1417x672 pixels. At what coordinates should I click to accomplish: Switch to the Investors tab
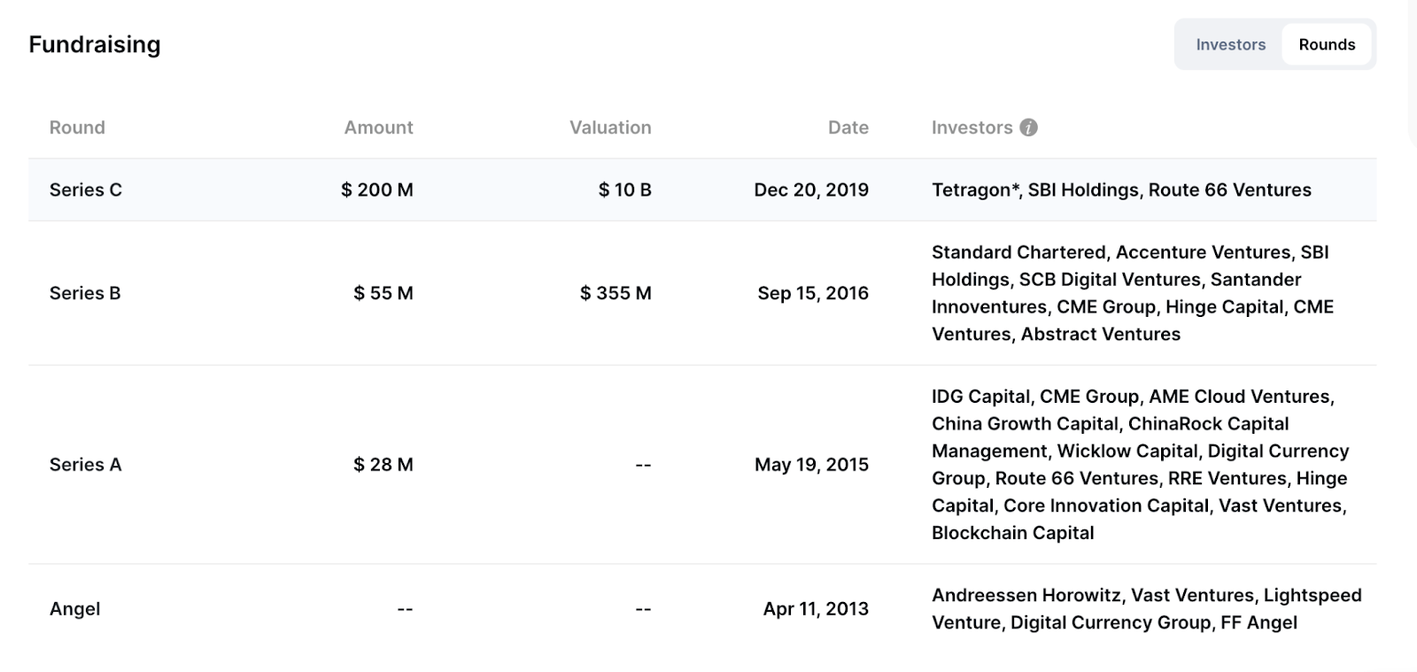pos(1230,44)
